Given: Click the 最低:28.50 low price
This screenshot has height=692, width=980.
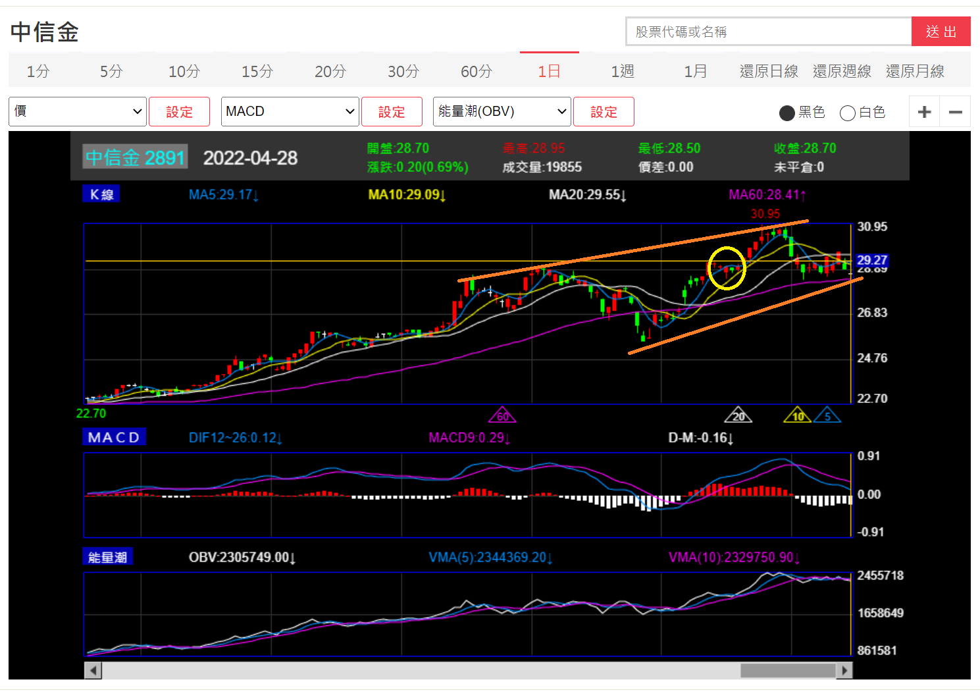Looking at the screenshot, I should (x=669, y=148).
